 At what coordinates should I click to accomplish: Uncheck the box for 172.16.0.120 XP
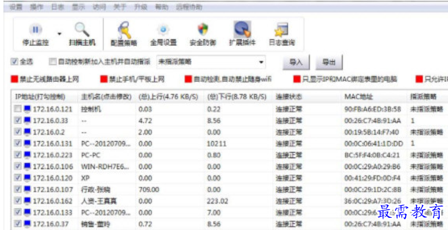click(x=17, y=178)
